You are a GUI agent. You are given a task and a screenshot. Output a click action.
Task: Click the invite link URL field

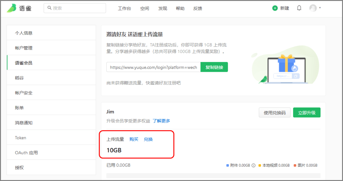pyautogui.click(x=153, y=67)
